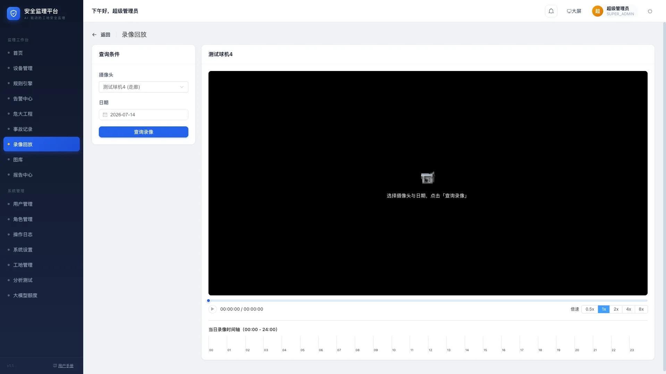Click the 06 hour mark on the timeline
Screen dimensions: 666x374
[321, 350]
